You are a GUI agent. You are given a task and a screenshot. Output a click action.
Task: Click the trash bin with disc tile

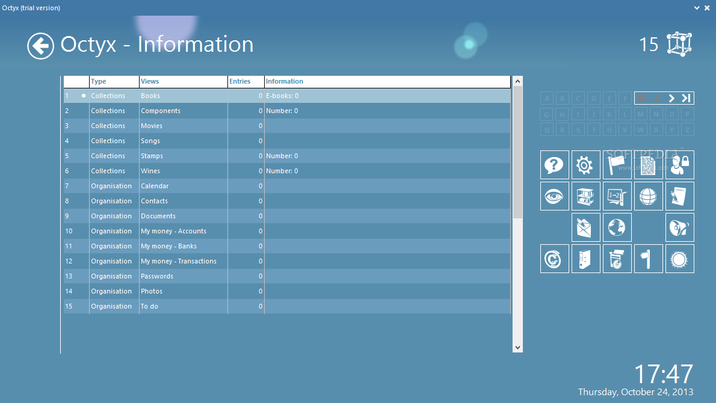pyautogui.click(x=617, y=259)
